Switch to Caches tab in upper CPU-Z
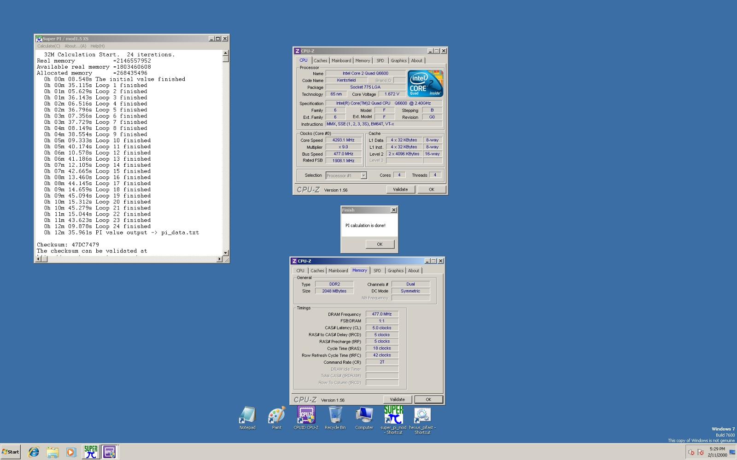The image size is (737, 460). [x=320, y=61]
